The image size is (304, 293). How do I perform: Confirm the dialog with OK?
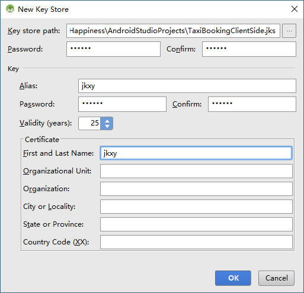pos(233,278)
